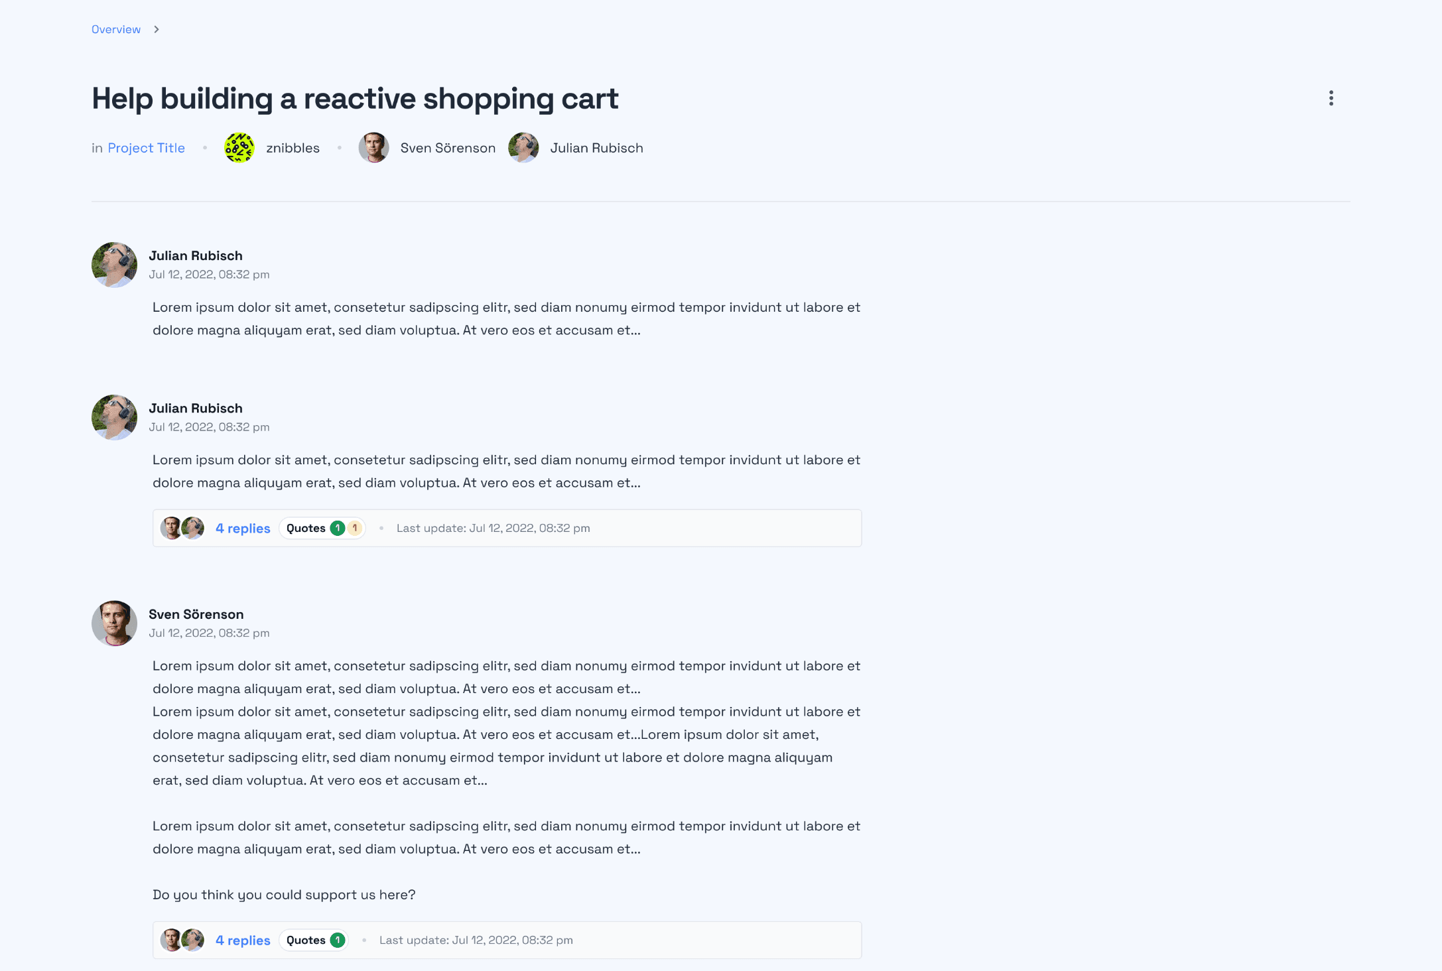Click Julian Rubisch's avatar on first post
This screenshot has width=1442, height=971.
point(114,265)
